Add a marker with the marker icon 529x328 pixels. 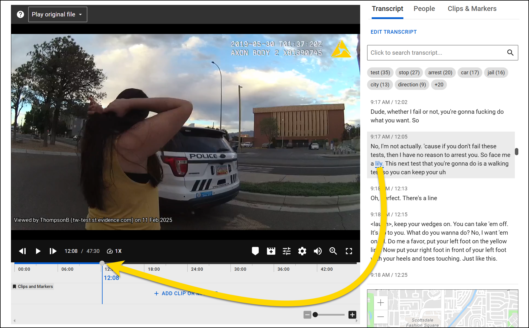(255, 251)
